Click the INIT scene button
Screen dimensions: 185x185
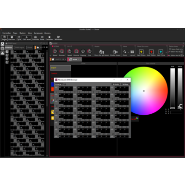pos(61,68)
